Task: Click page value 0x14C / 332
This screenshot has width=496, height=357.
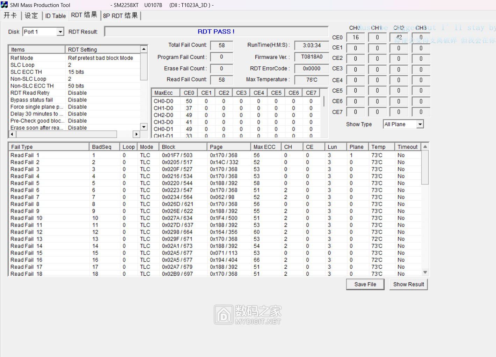Action: click(224, 162)
